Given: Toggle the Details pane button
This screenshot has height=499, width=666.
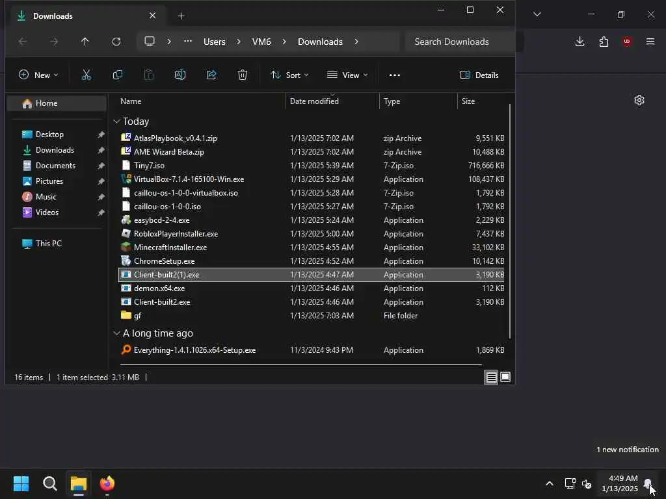Looking at the screenshot, I should [x=479, y=75].
